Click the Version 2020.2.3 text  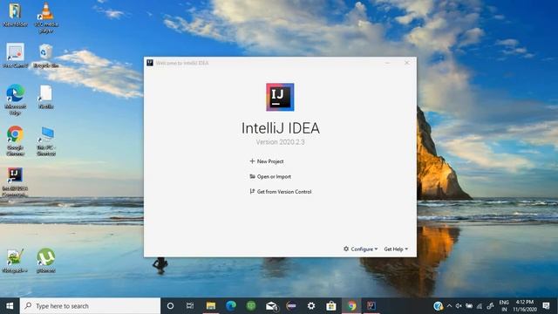click(280, 142)
